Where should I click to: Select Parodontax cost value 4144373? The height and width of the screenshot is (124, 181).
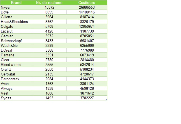(x=87, y=79)
